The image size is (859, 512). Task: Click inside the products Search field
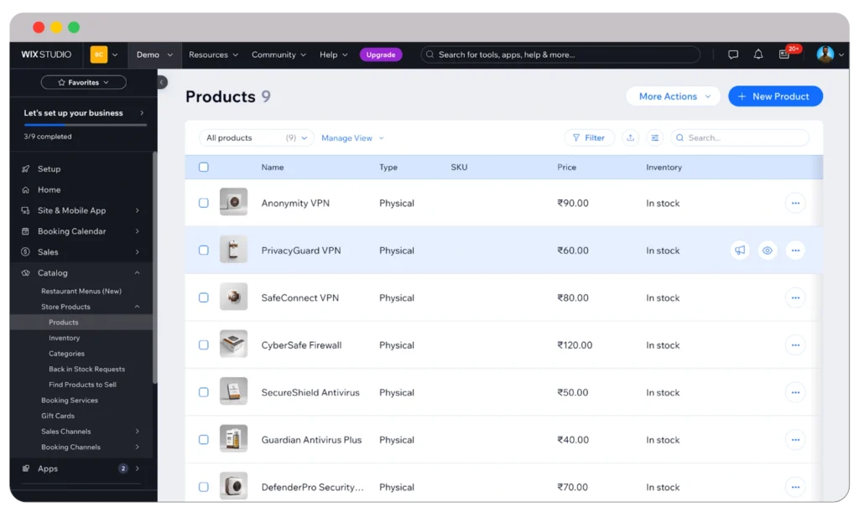pos(738,137)
